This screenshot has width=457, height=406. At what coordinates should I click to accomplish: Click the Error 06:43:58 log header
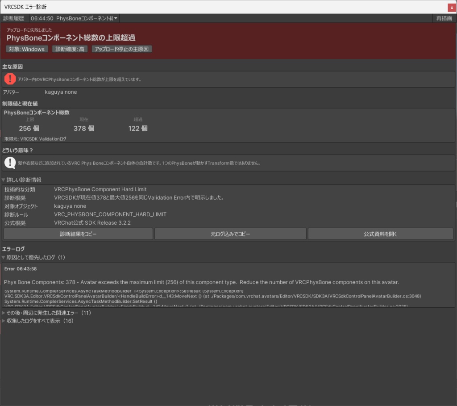click(x=21, y=269)
